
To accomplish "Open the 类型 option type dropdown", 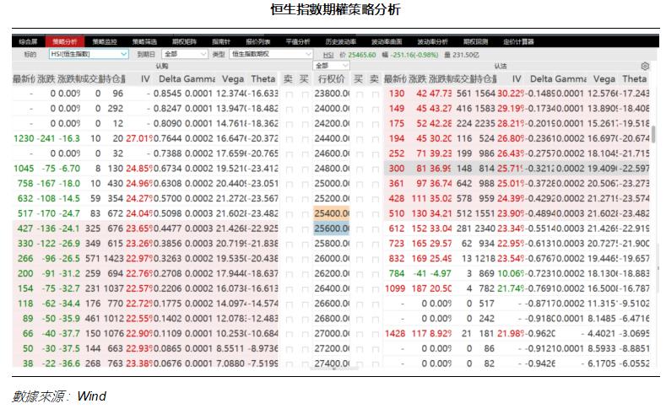I will point(264,54).
